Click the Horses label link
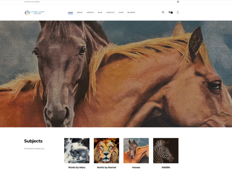The height and width of the screenshot is (174, 232). 136,167
